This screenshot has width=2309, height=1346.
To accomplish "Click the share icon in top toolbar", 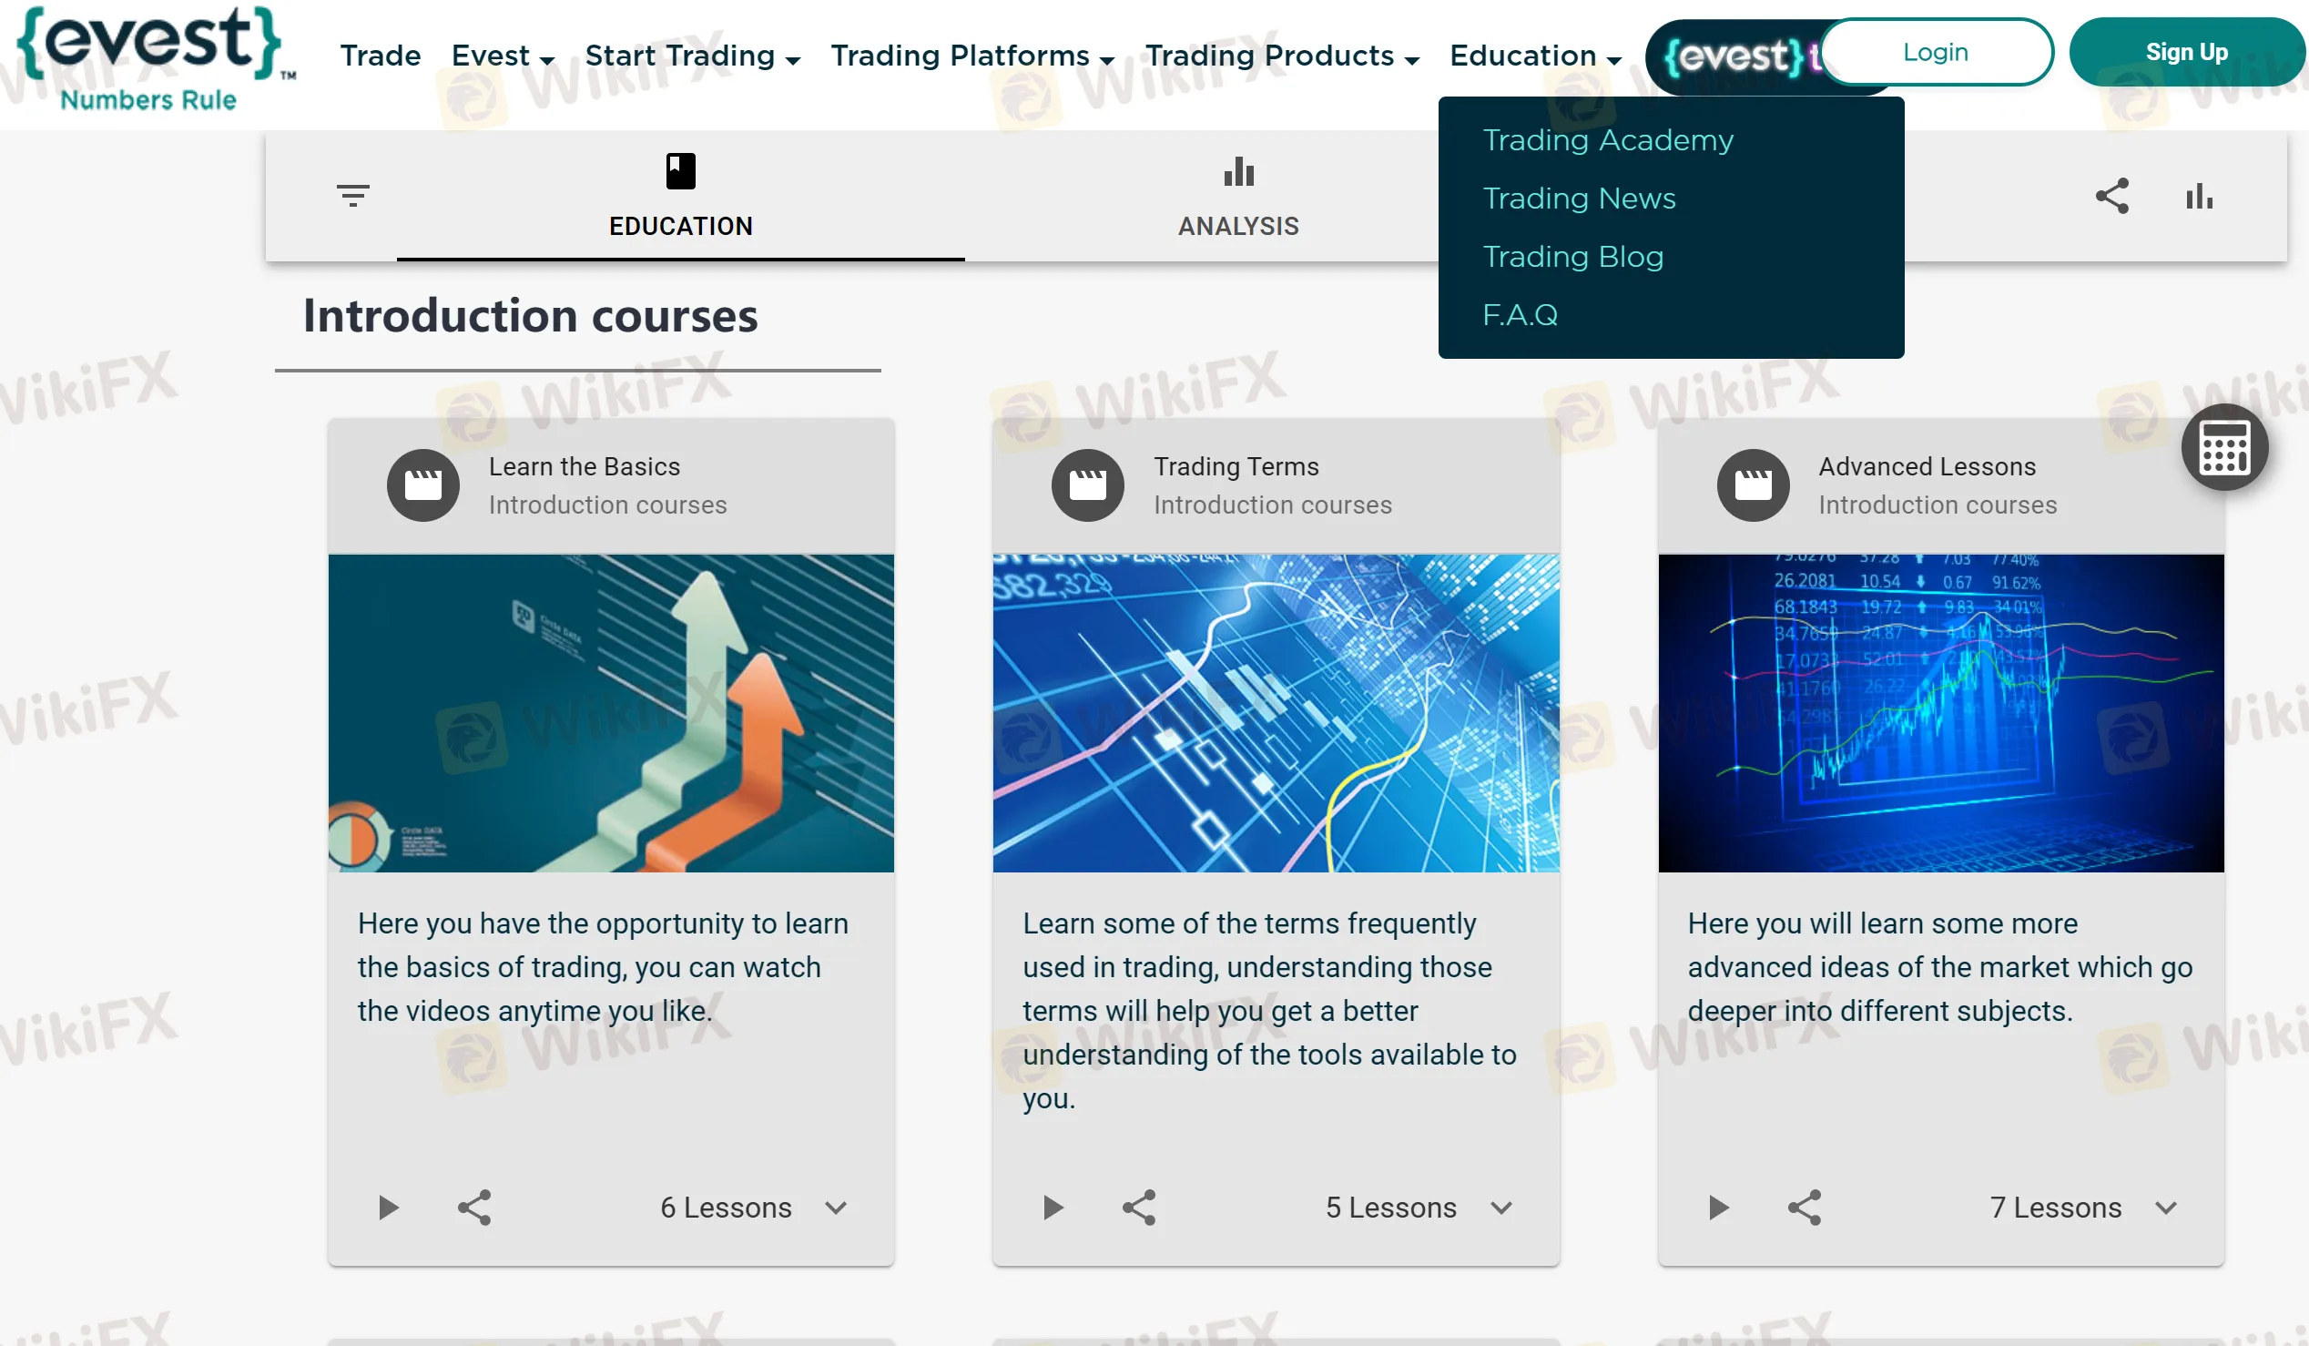I will [x=2112, y=196].
